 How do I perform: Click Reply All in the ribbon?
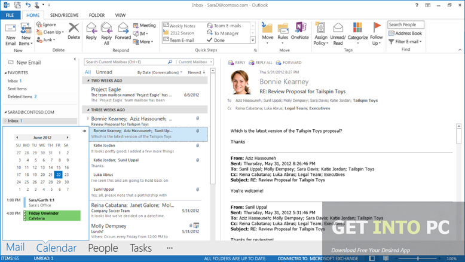click(106, 34)
